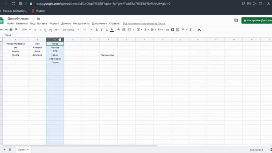Image resolution: width=272 pixels, height=153 pixels.
Task: Star the document Для обучения
Action: [34, 19]
